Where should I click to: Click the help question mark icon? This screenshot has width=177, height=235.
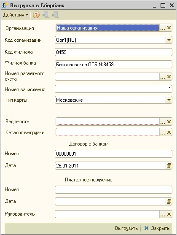coord(36,15)
